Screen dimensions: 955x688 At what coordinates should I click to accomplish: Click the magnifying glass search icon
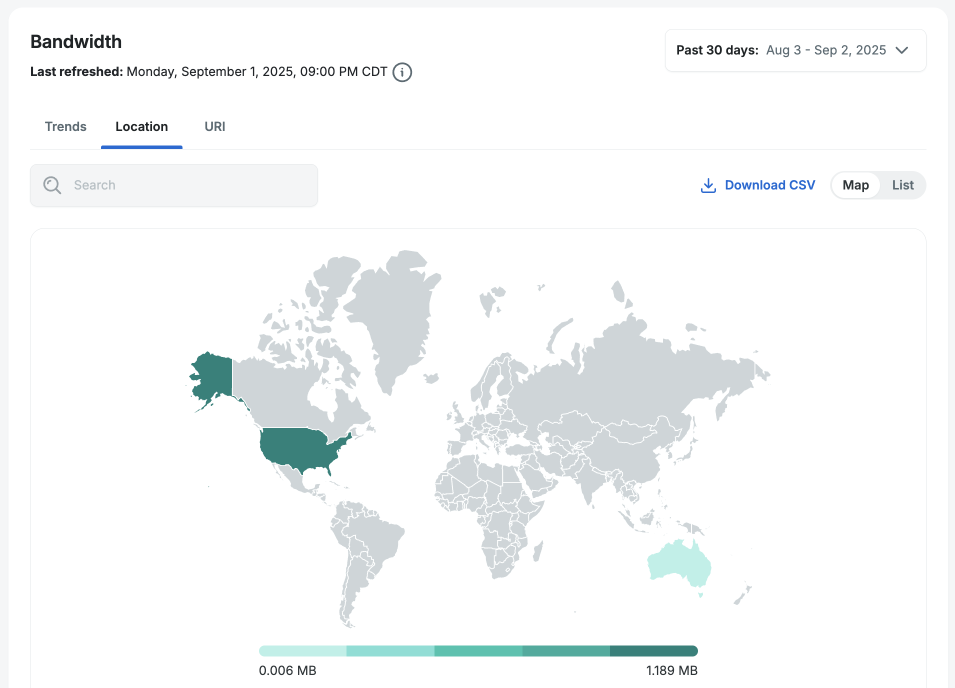(x=52, y=185)
